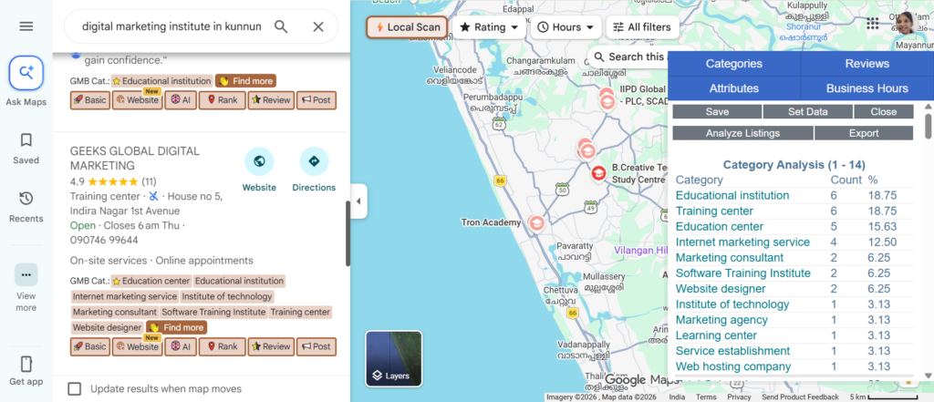Open Rating filter dropdown
The width and height of the screenshot is (934, 402).
tap(489, 26)
